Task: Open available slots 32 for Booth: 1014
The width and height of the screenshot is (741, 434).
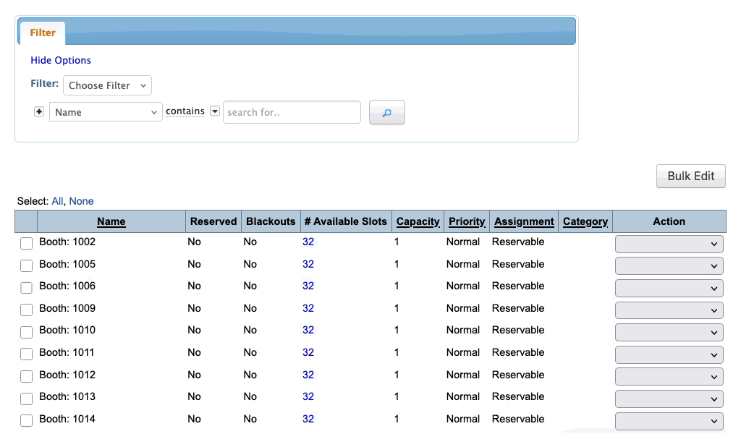Action: tap(308, 419)
